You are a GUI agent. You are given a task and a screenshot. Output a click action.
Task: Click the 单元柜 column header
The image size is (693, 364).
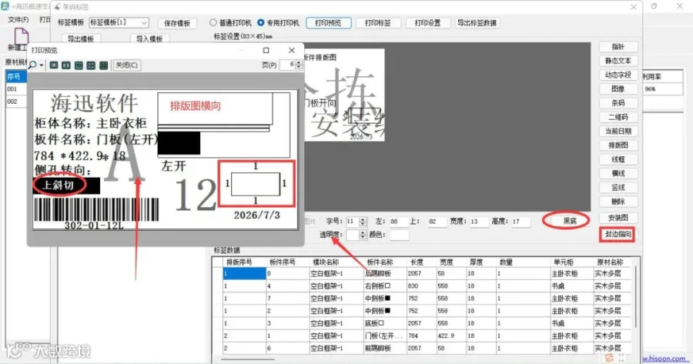[x=571, y=262]
